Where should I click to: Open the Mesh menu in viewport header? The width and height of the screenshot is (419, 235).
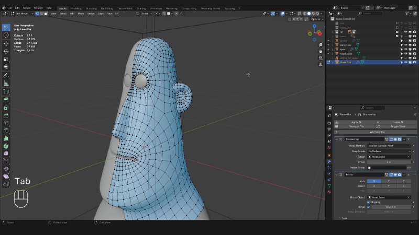(x=81, y=14)
